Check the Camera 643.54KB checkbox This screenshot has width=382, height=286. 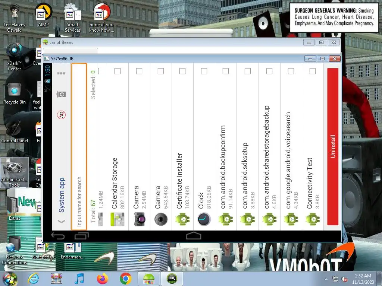[x=161, y=71]
